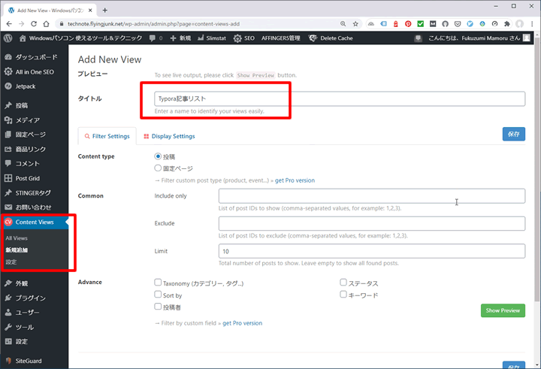Click the Include only input field
The height and width of the screenshot is (369, 541).
pos(372,195)
